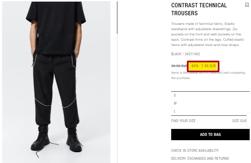251x163 pixels.
Task: Click the BLACK | 3427/402 colour reference
Action: click(x=185, y=54)
